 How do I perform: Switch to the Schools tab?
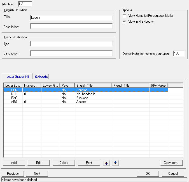click(41, 77)
